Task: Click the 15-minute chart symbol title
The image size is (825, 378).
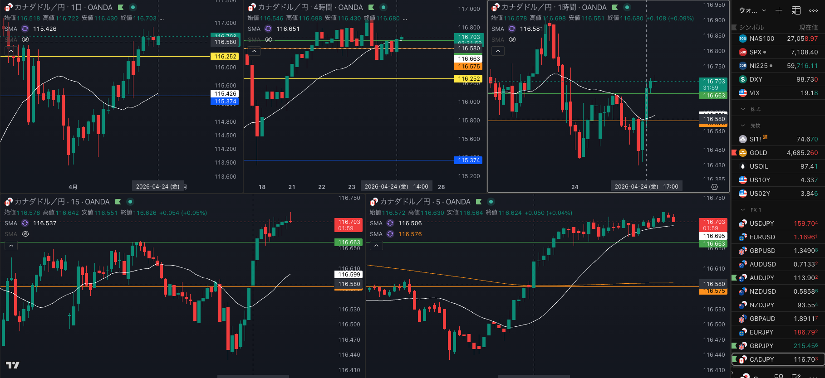Action: tap(62, 202)
